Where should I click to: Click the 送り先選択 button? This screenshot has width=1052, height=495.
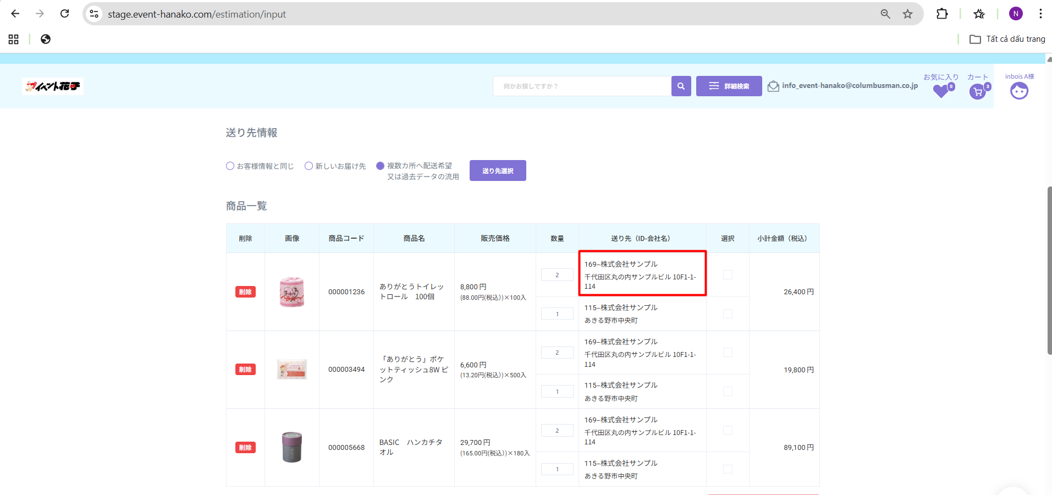click(x=498, y=170)
